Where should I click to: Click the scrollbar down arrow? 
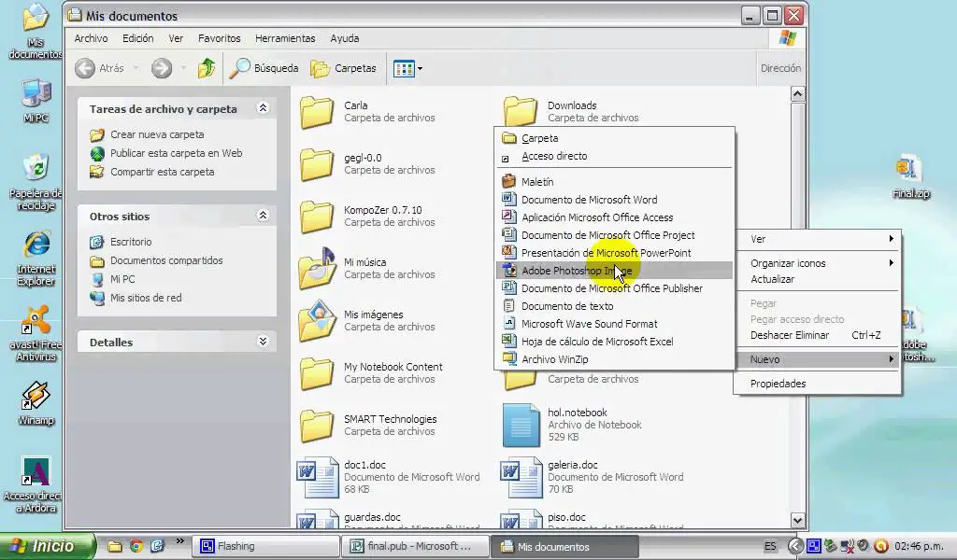click(797, 521)
